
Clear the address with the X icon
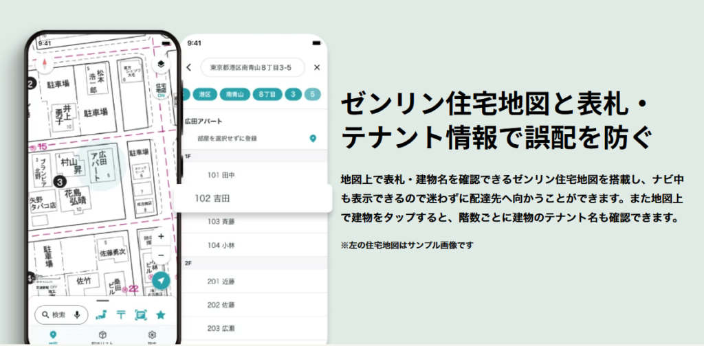[x=316, y=67]
